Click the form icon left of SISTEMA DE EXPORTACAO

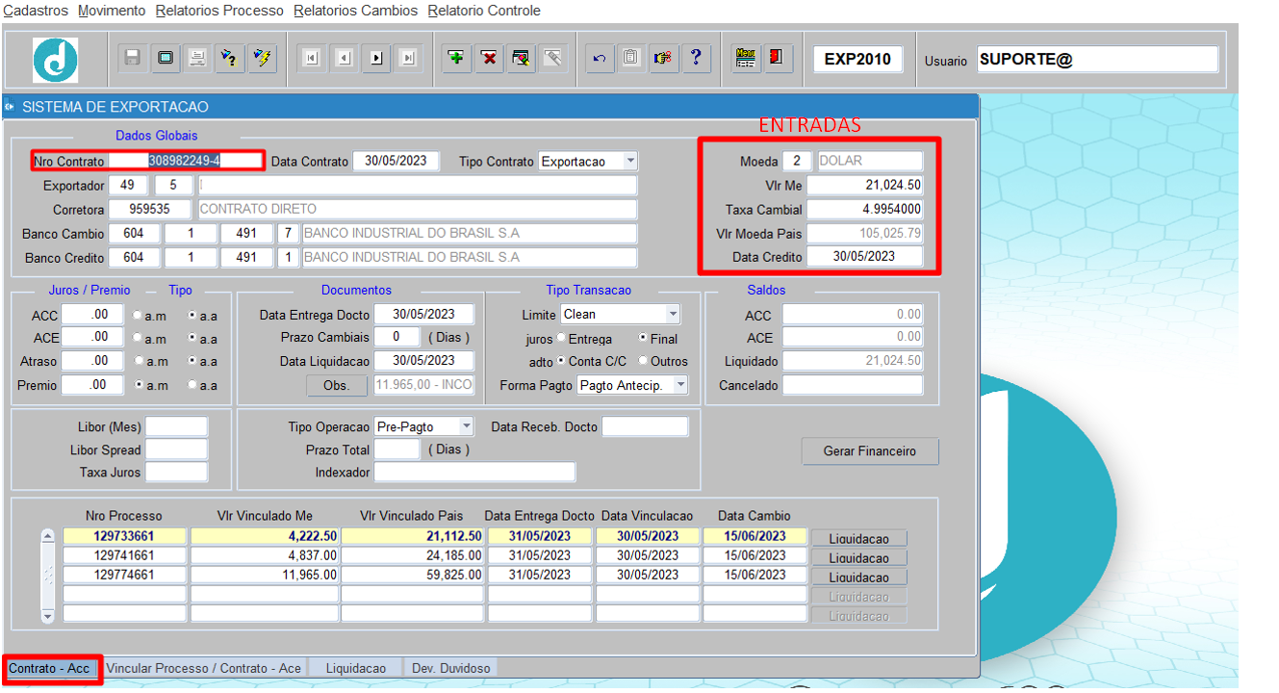pos(10,107)
